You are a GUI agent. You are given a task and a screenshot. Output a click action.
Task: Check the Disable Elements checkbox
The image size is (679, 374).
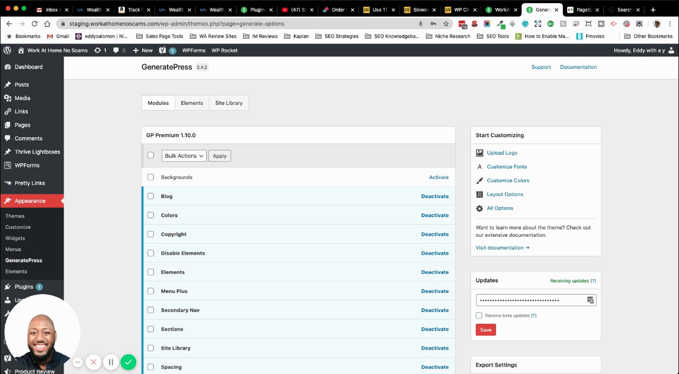(151, 253)
